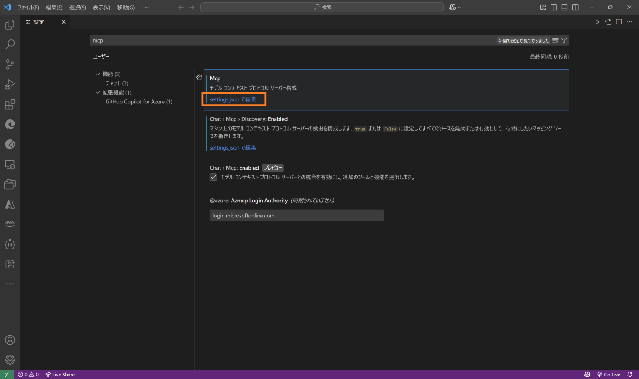The height and width of the screenshot is (379, 639).
Task: Toggle the bottom panel from title bar
Action: click(x=564, y=7)
